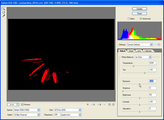Open the settings flyout arrow button
Image resolution: width=164 pixels, height=120 pixels.
click(159, 45)
